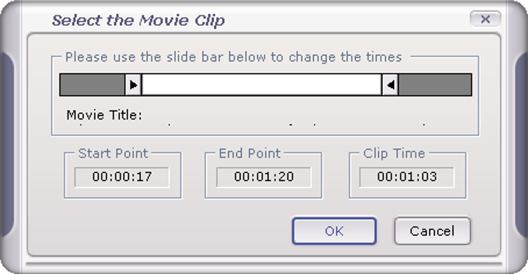Select the End Point time field 00:01:20
This screenshot has height=274, width=528.
click(263, 177)
